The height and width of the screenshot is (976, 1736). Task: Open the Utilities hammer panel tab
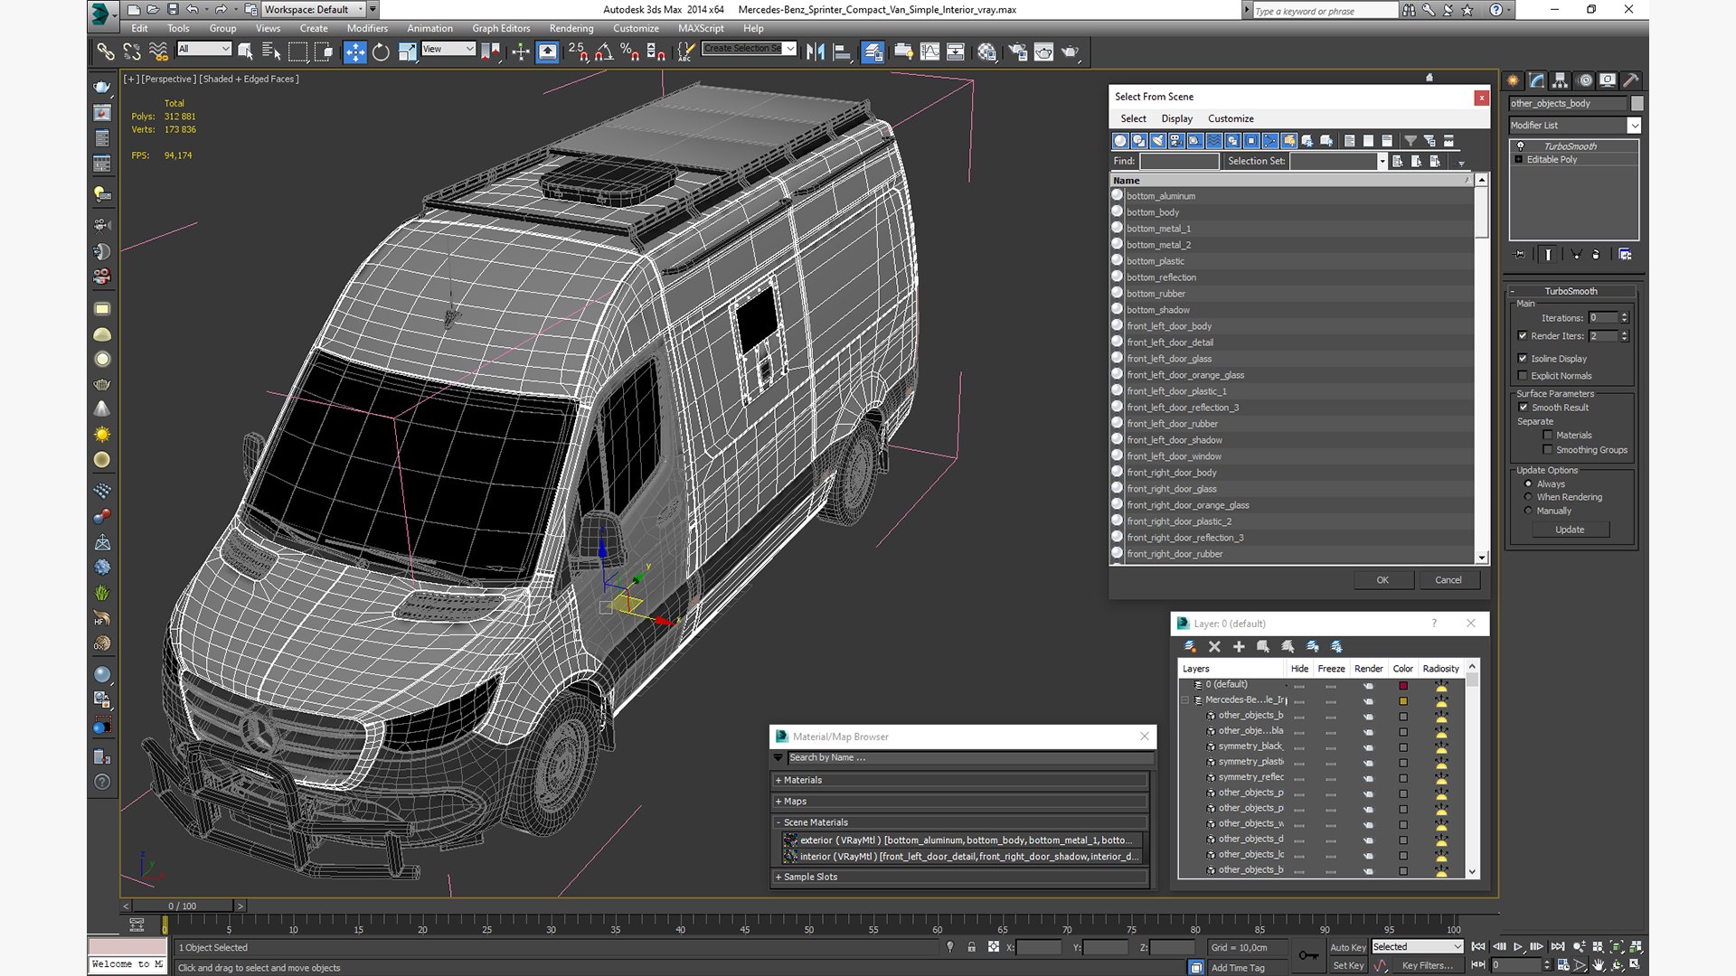(x=1631, y=80)
